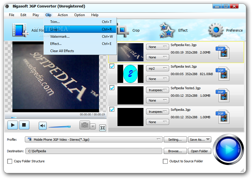Open the Help menu
252x179 pixels.
tap(95, 15)
